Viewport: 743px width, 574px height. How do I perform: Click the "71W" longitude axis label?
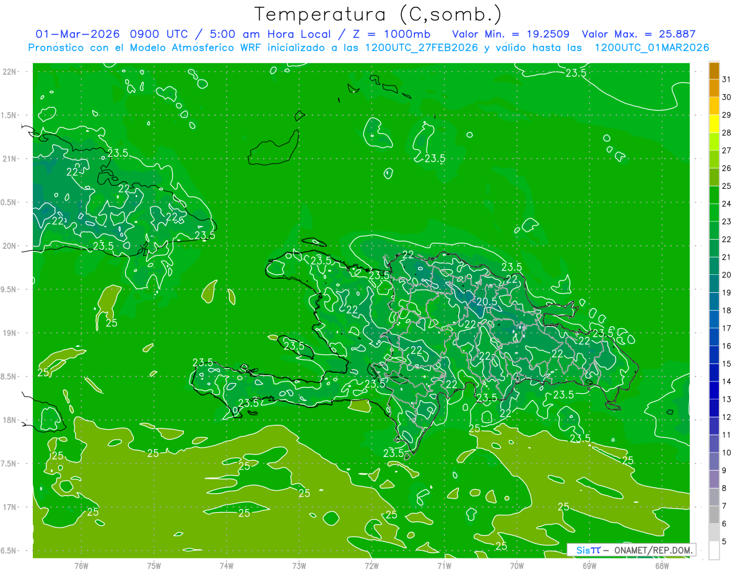tap(444, 565)
